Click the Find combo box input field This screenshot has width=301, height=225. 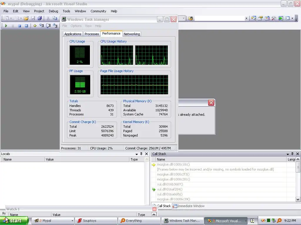click(219, 18)
